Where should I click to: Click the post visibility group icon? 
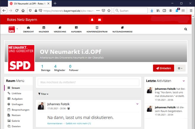point(69,109)
